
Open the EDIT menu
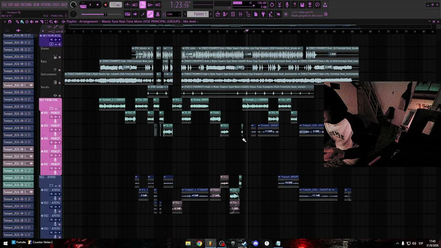point(11,5)
